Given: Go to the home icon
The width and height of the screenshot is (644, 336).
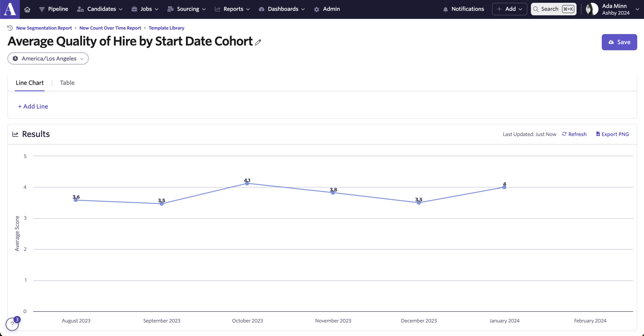Looking at the screenshot, I should coord(27,9).
